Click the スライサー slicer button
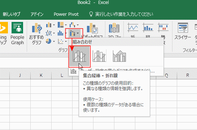Screen dimensions: 197x130 click(183, 31)
